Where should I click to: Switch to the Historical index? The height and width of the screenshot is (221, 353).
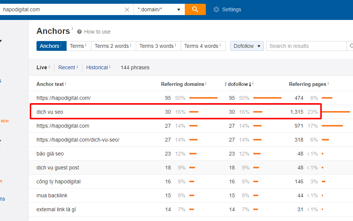(97, 67)
